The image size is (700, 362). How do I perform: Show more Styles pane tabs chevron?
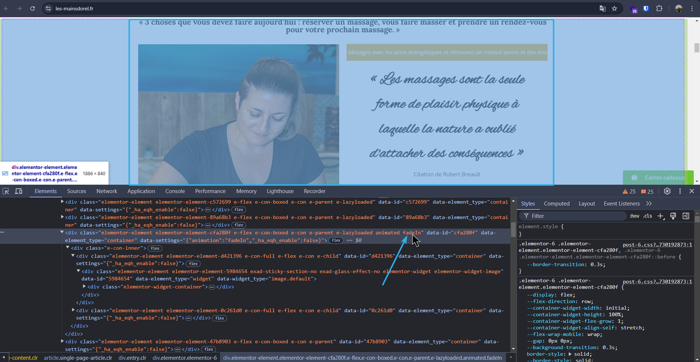pos(649,203)
